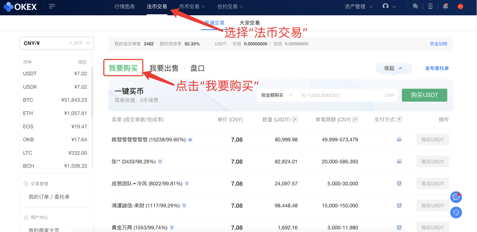
Task: Open the floating chat bubble button
Action: 456,197
